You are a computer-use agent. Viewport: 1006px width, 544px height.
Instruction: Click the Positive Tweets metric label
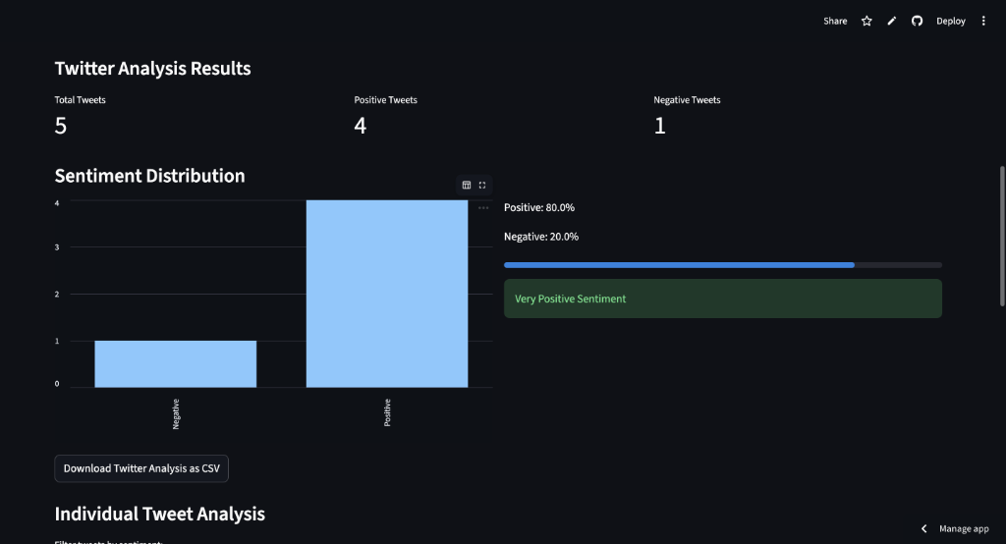[385, 100]
